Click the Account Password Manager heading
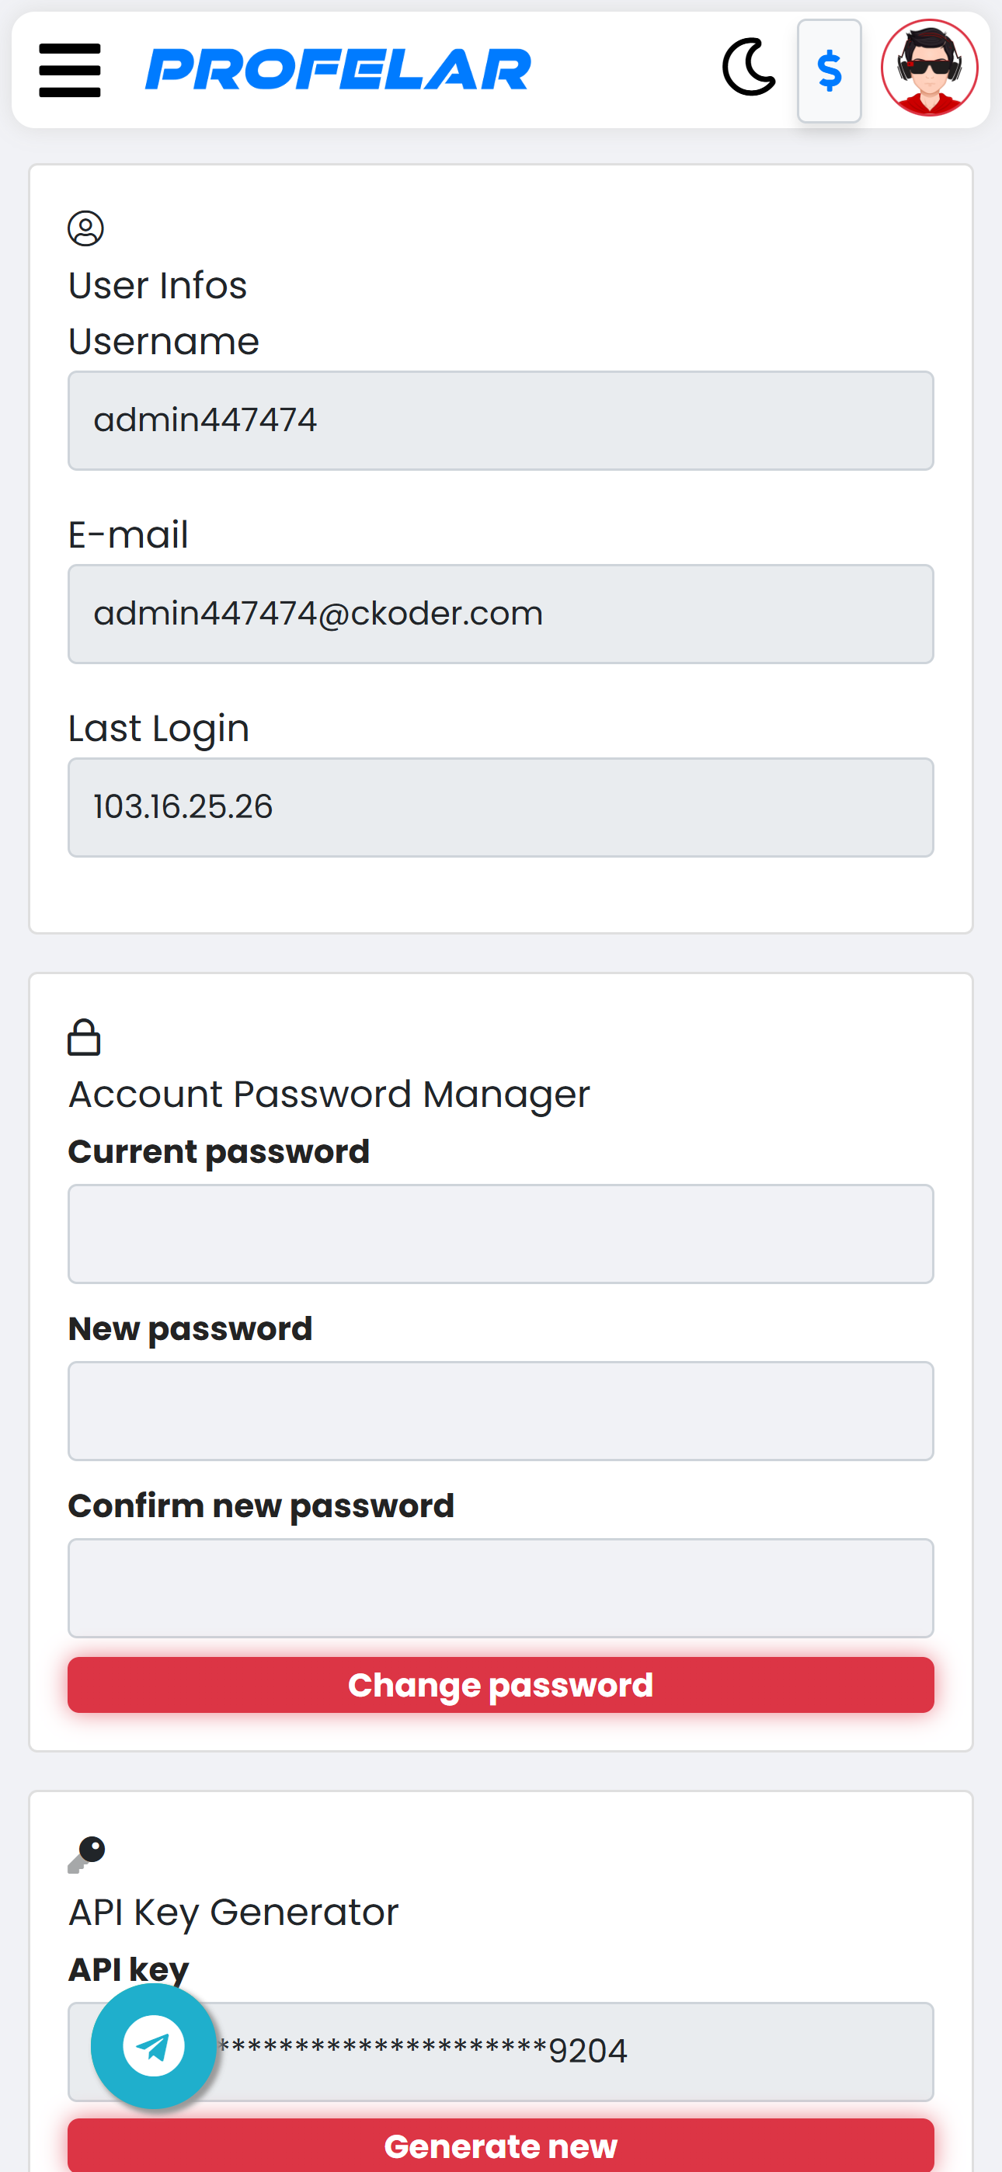The width and height of the screenshot is (1002, 2172). pyautogui.click(x=329, y=1095)
